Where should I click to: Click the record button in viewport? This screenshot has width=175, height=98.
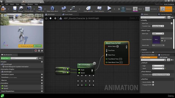[x=36, y=51]
